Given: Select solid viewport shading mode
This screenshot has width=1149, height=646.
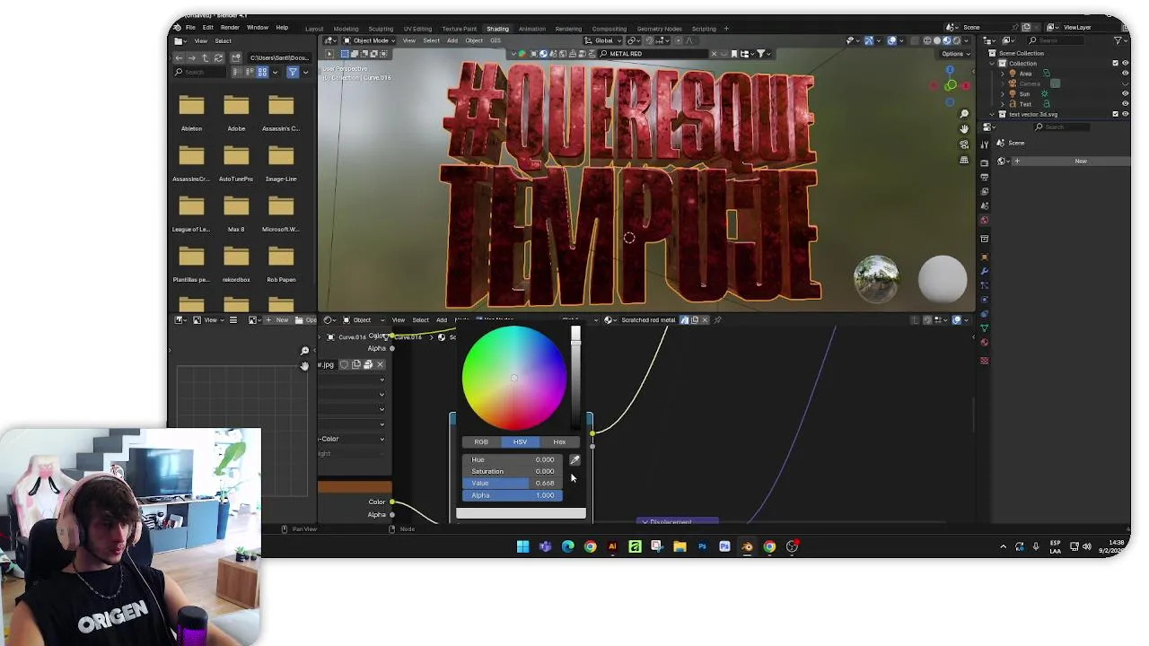Looking at the screenshot, I should click(x=936, y=40).
